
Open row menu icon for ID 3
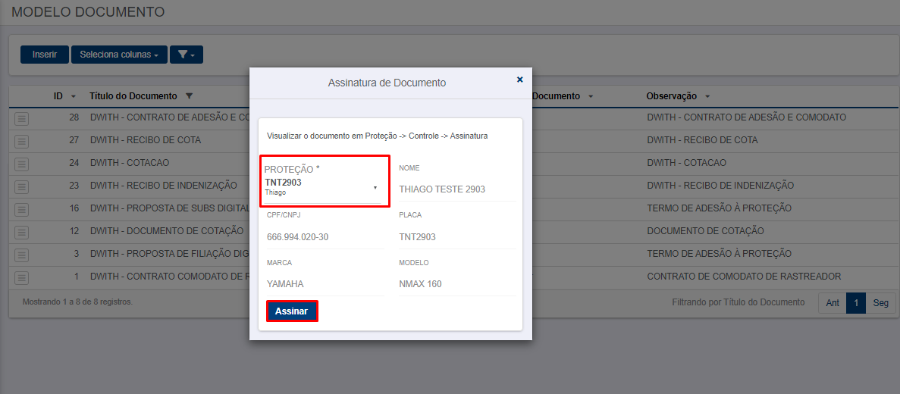coord(22,255)
